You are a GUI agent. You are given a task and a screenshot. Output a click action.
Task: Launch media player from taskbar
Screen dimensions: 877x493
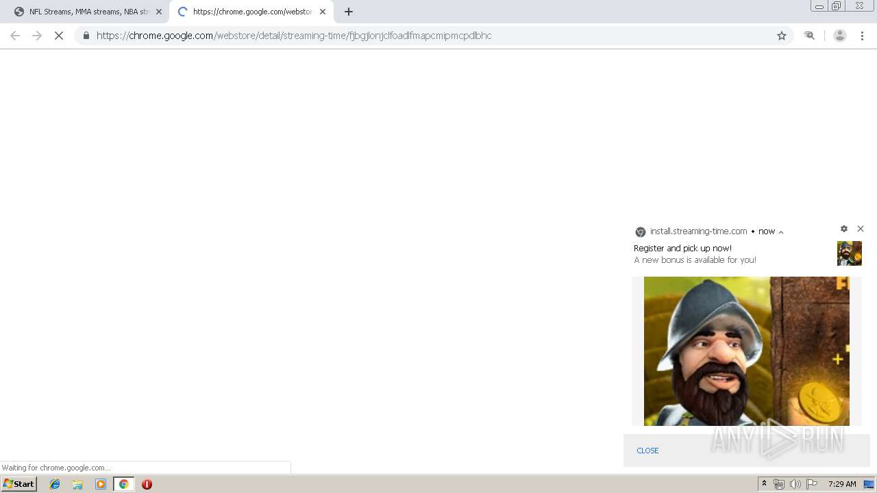tap(101, 484)
